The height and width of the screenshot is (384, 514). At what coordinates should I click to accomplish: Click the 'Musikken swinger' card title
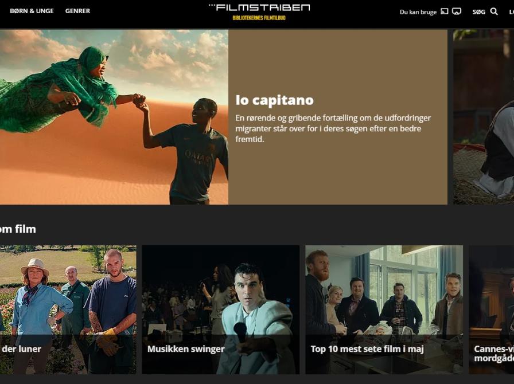click(x=185, y=349)
